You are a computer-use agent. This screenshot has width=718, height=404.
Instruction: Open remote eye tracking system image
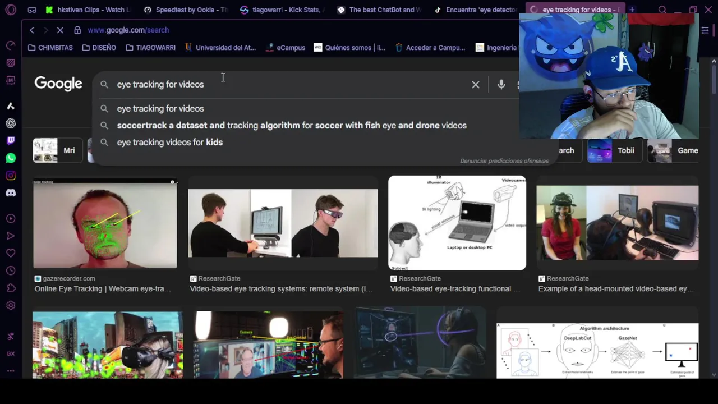point(283,223)
